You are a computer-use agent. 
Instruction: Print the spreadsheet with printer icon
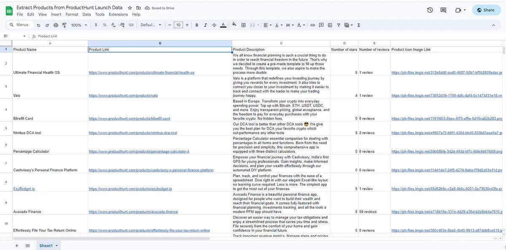pos(56,25)
